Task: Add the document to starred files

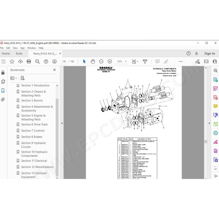Action: pos(12,61)
